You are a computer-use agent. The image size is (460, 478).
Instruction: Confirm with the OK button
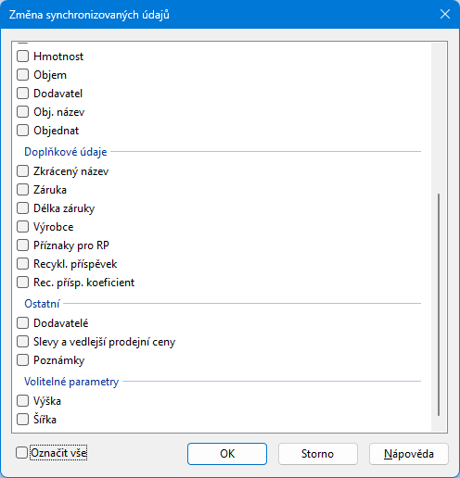click(227, 454)
